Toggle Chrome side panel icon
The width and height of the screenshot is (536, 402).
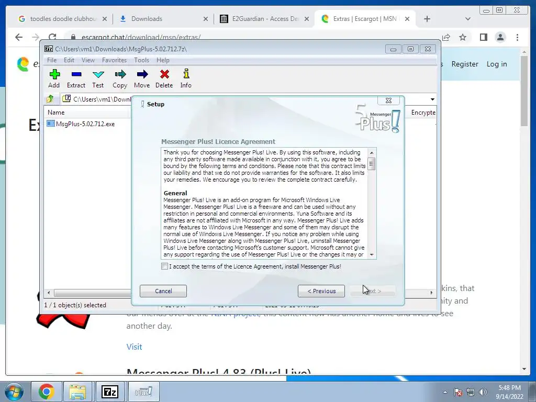(483, 37)
